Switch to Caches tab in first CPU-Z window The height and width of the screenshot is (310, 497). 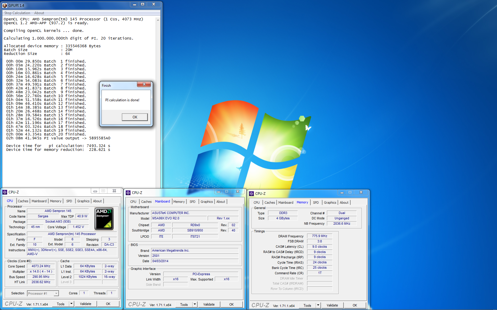tap(23, 201)
